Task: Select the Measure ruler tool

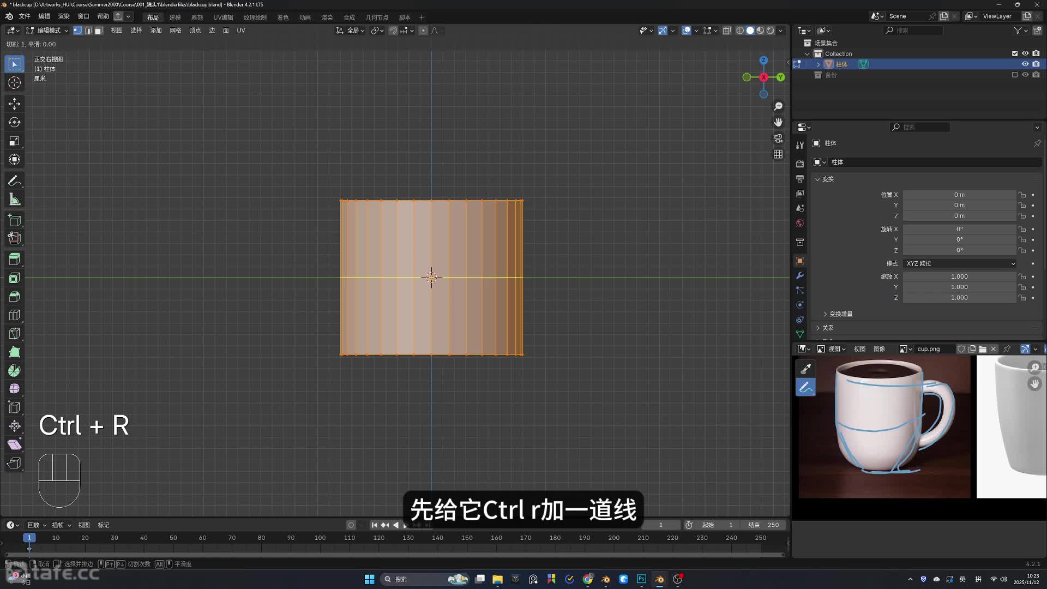Action: click(15, 200)
